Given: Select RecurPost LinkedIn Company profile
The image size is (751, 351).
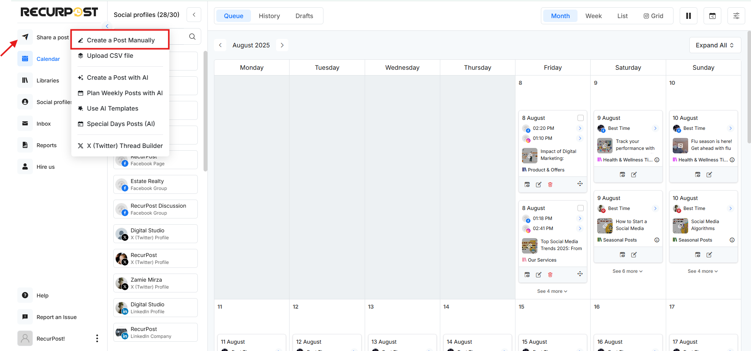Looking at the screenshot, I should [x=155, y=332].
